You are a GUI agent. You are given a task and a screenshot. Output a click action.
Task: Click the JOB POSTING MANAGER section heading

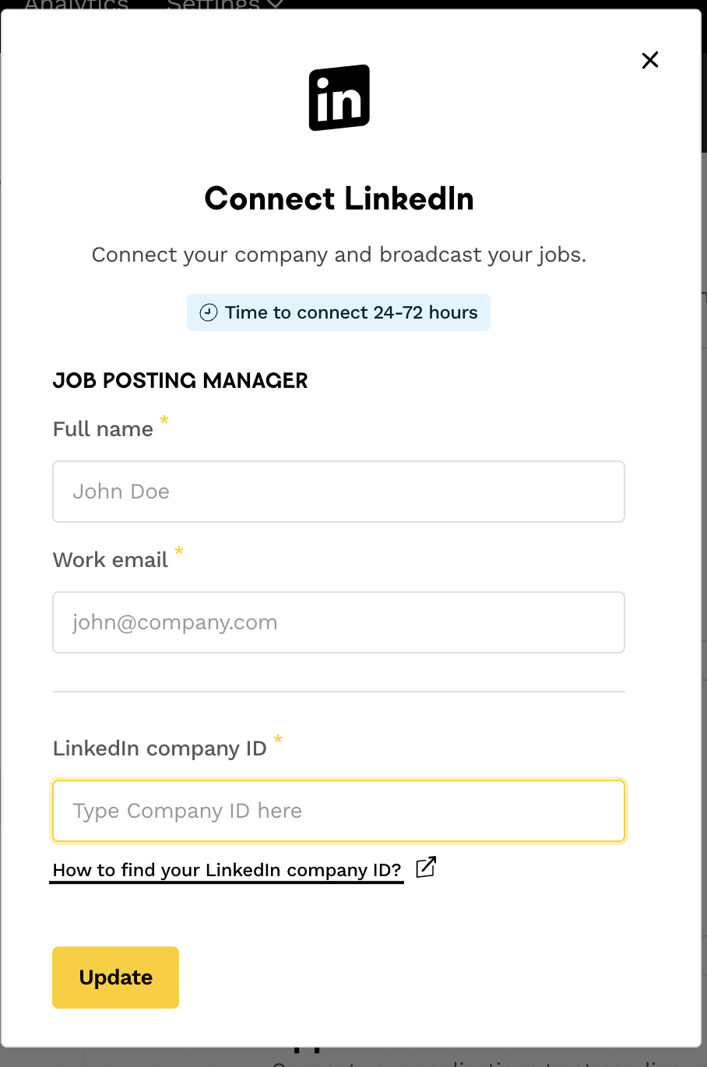[x=181, y=381]
